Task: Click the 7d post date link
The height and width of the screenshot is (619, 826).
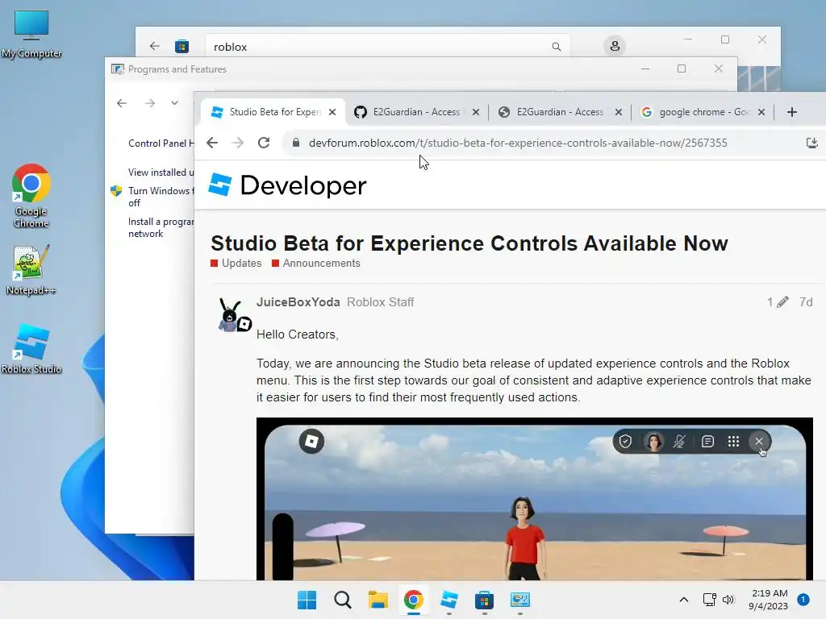Action: 806,302
